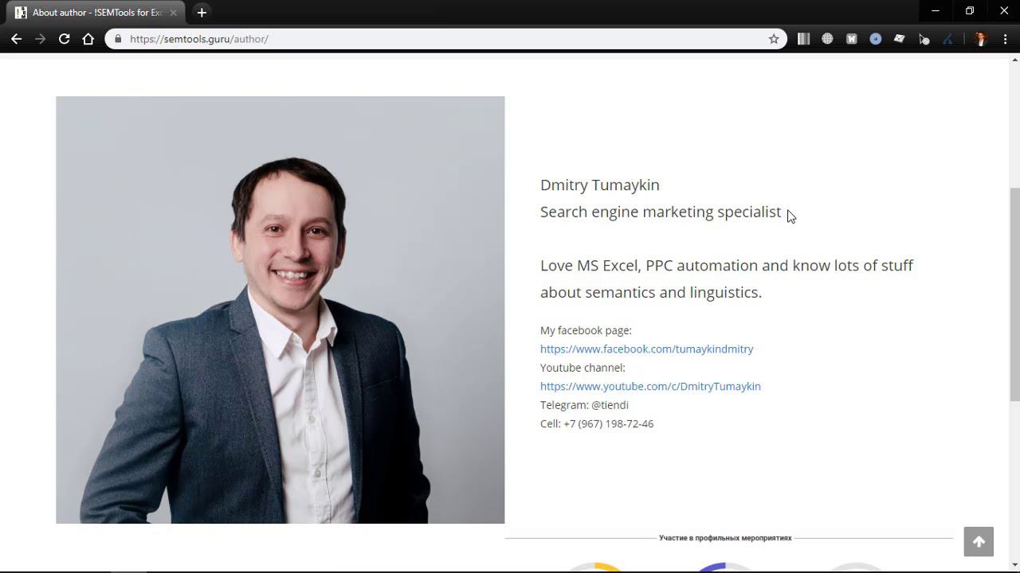Open the cursor pointer extension
This screenshot has width=1020, height=573.
pyautogui.click(x=924, y=38)
